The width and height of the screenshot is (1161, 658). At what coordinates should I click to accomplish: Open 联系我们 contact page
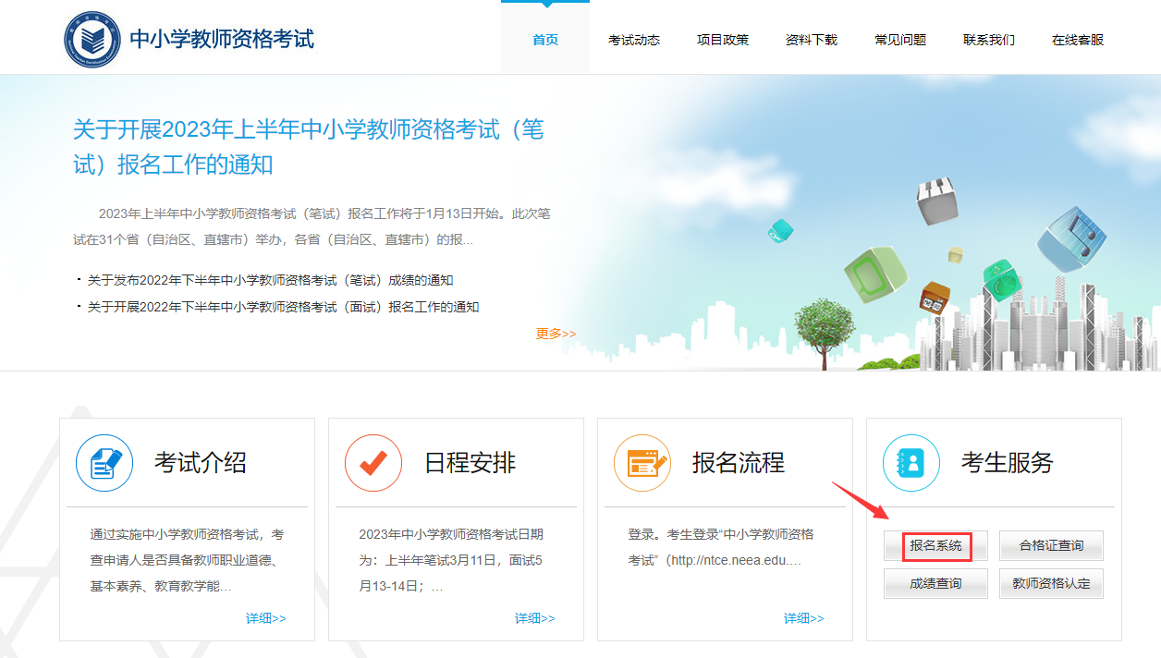coord(987,41)
